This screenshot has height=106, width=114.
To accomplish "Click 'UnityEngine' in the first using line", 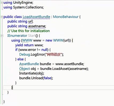I will pos(23,3).
